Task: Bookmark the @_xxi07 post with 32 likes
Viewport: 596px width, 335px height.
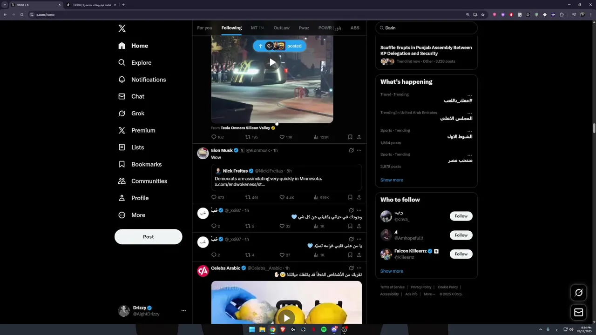Action: tap(350, 226)
